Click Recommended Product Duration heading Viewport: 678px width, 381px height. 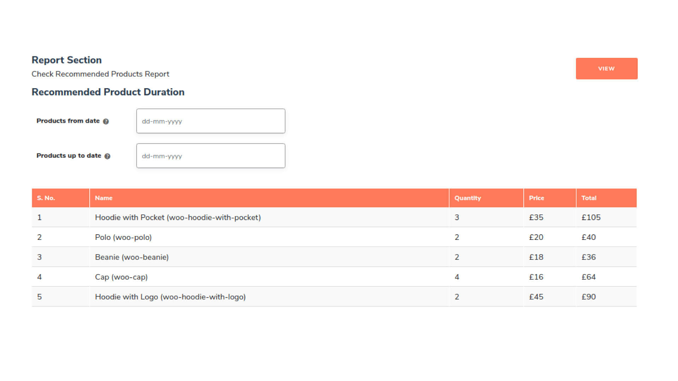108,92
